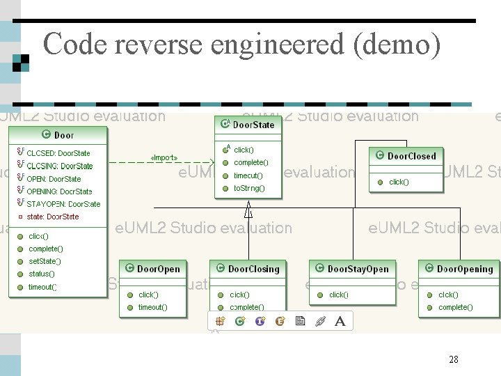501x376 pixels.
Task: Click the setState() method in Door class
Action: tap(39, 261)
